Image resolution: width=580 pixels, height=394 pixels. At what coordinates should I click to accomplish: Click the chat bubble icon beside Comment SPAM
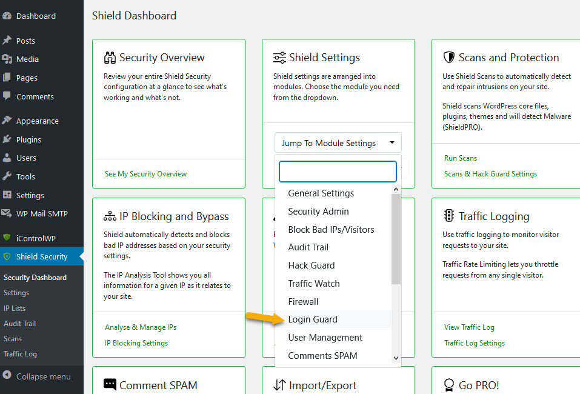[x=110, y=385]
